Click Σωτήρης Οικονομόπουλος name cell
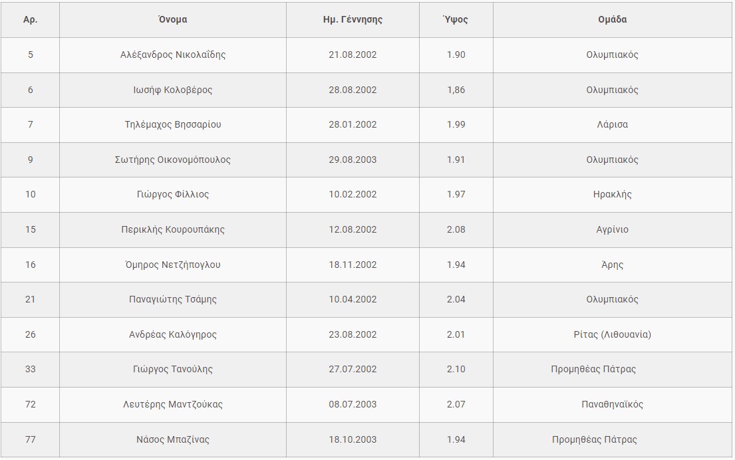This screenshot has width=735, height=460. click(173, 160)
